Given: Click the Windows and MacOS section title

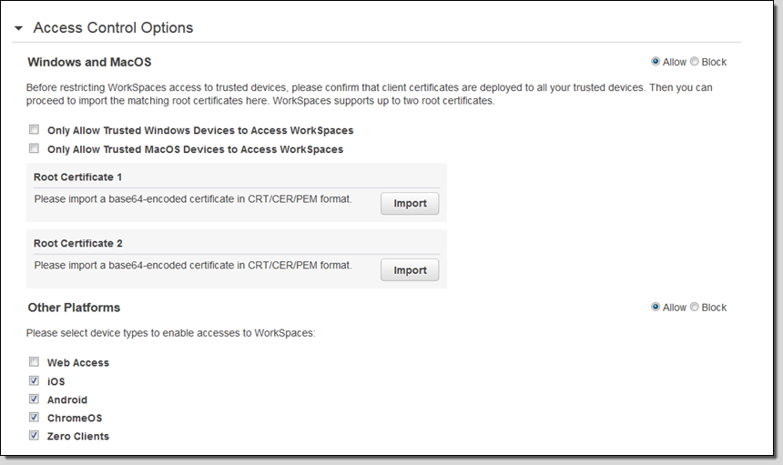Looking at the screenshot, I should [89, 62].
